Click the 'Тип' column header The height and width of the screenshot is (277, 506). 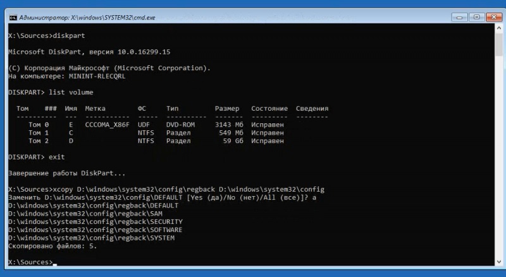coord(172,109)
